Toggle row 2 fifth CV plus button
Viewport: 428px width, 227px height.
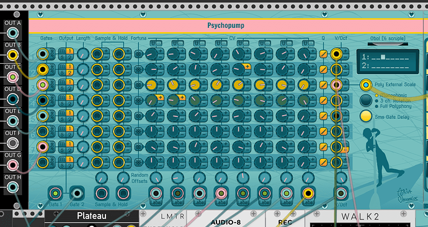click(x=247, y=66)
